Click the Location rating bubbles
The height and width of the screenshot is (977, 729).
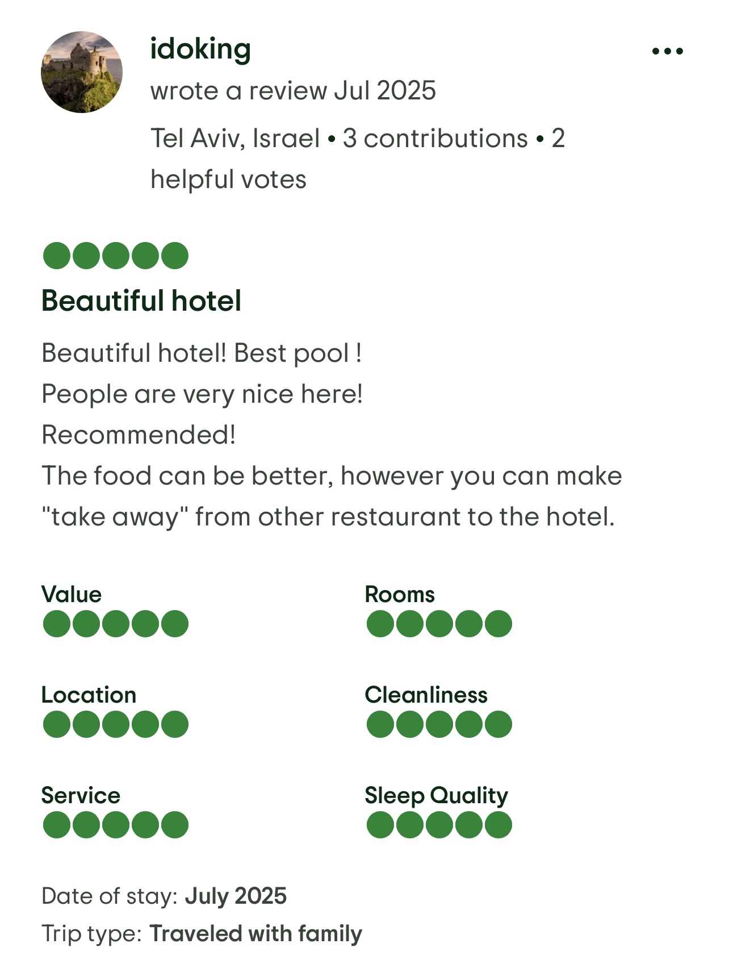pyautogui.click(x=116, y=724)
